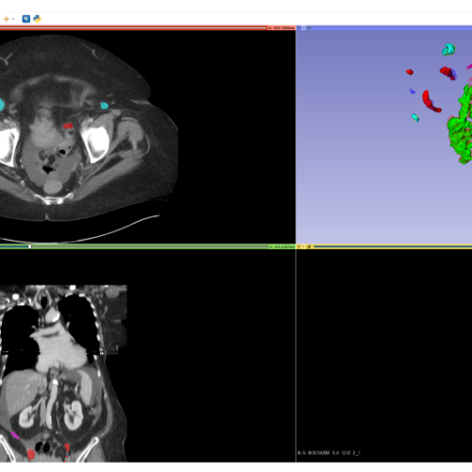Click the 3D view label number

tap(304, 27)
